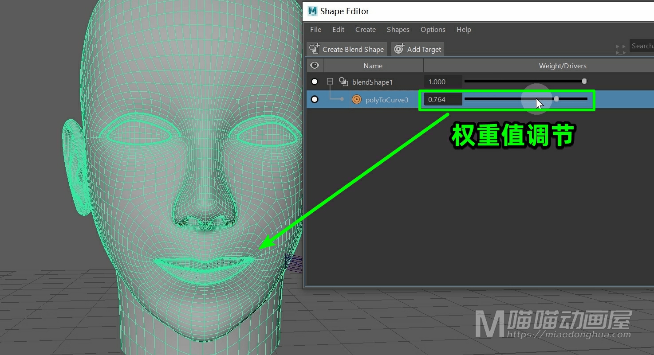This screenshot has width=654, height=355.
Task: Open the File menu
Action: coord(315,30)
